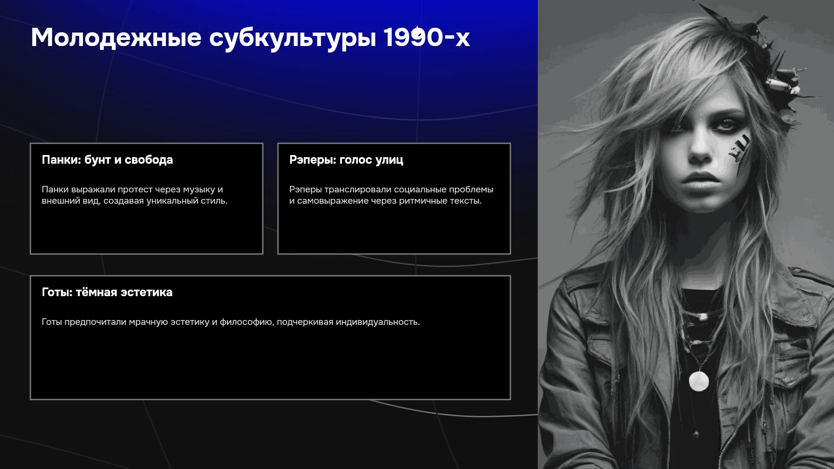Click the round pendant on the necklace
The image size is (834, 469).
pyautogui.click(x=699, y=381)
